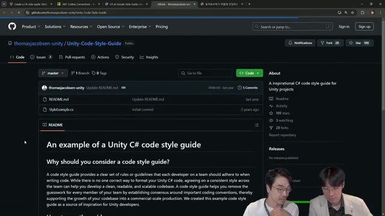Open the Product menu dropdown
Image resolution: width=385 pixels, height=216 pixels.
click(31, 26)
